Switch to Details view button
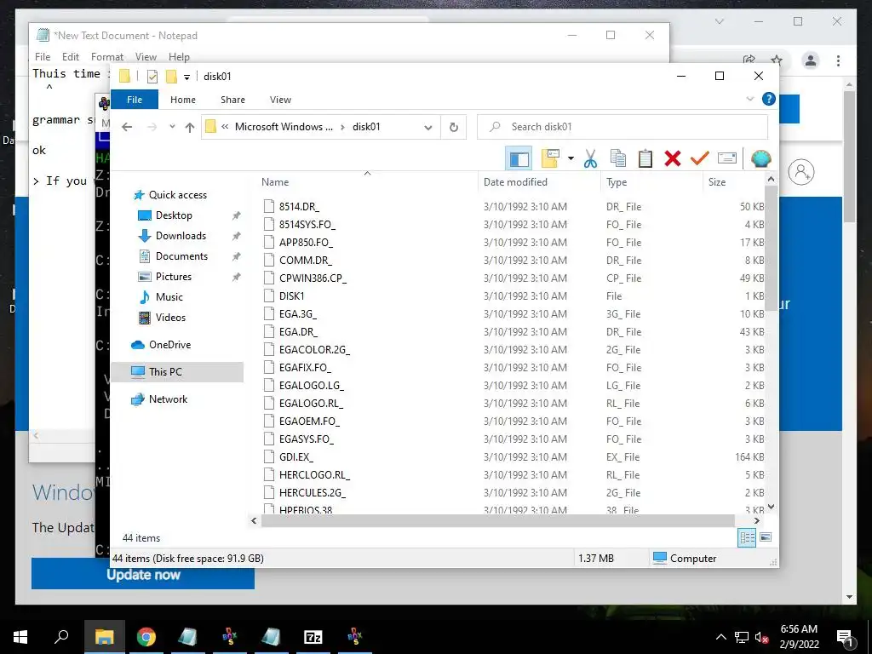 (747, 537)
